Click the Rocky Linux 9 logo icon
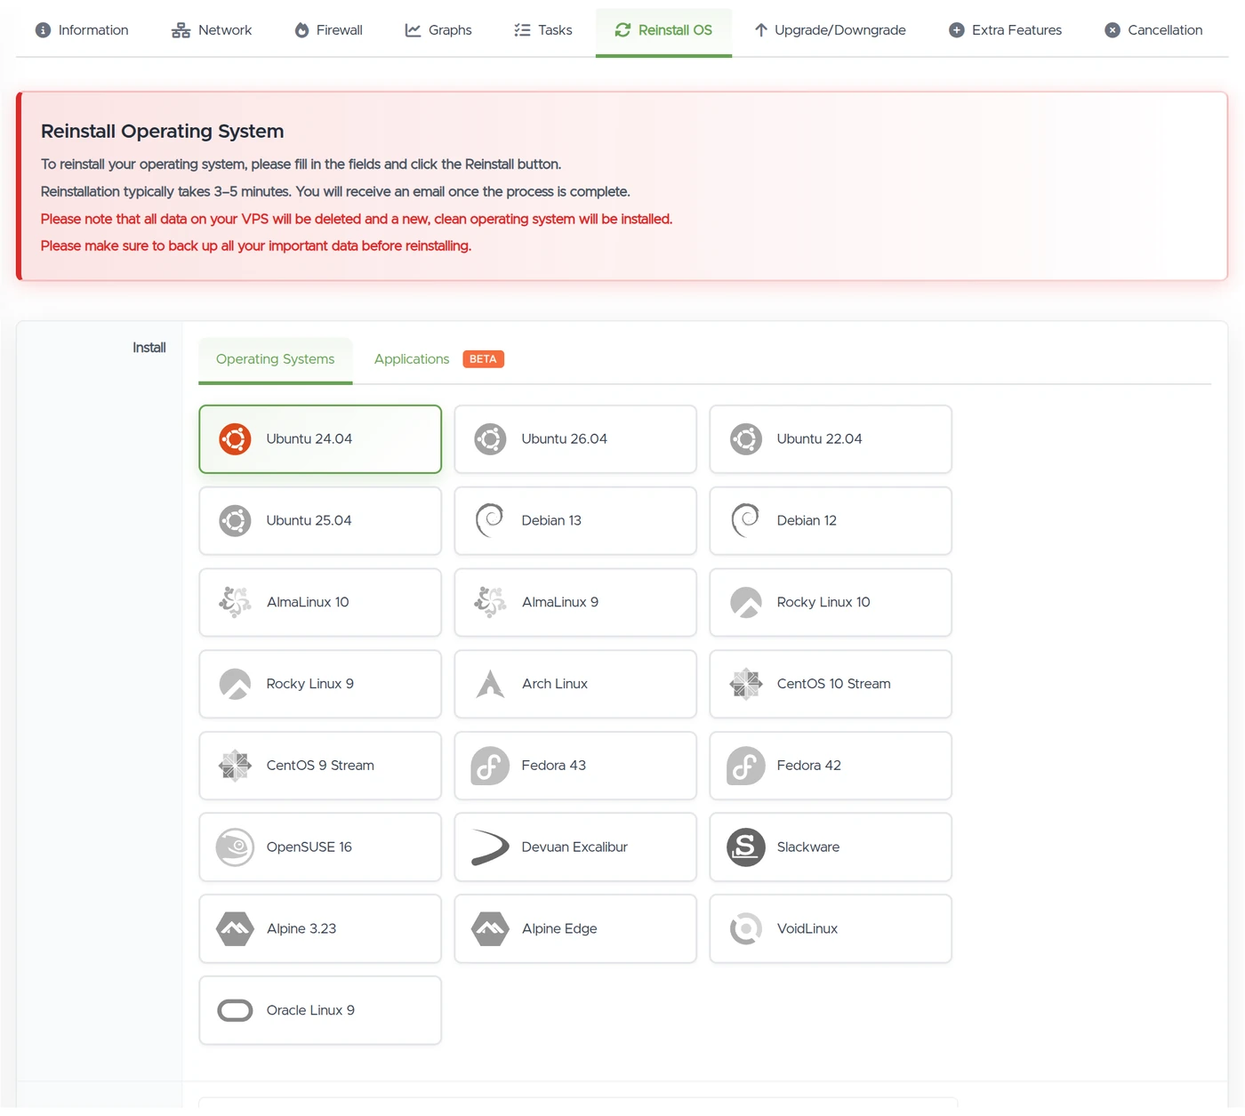The height and width of the screenshot is (1116, 1245). pos(235,685)
